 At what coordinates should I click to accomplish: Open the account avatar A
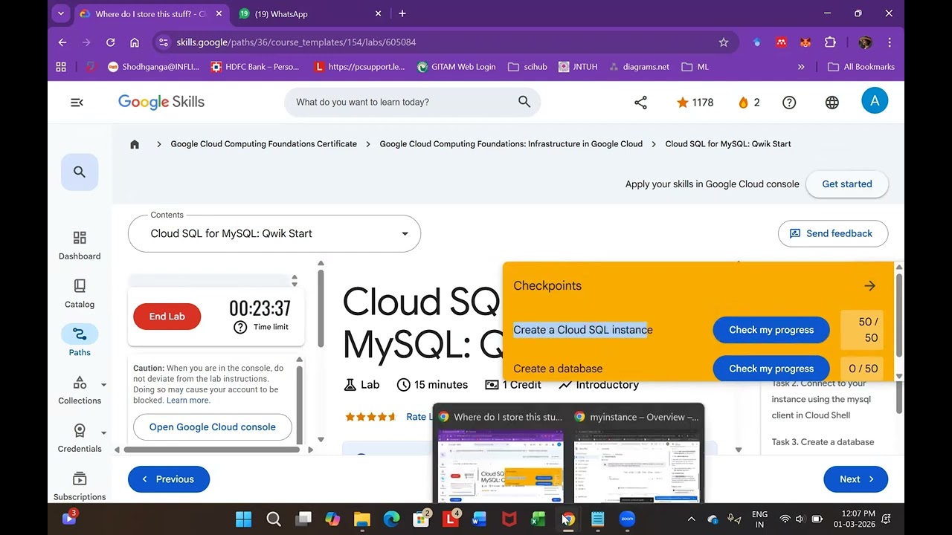pyautogui.click(x=875, y=101)
